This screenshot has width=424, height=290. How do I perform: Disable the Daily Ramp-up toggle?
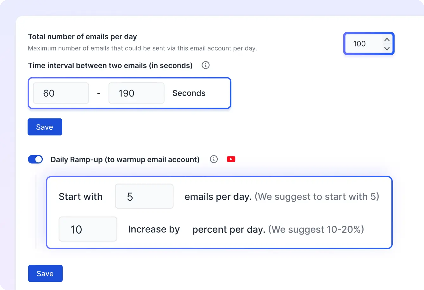[x=35, y=159]
